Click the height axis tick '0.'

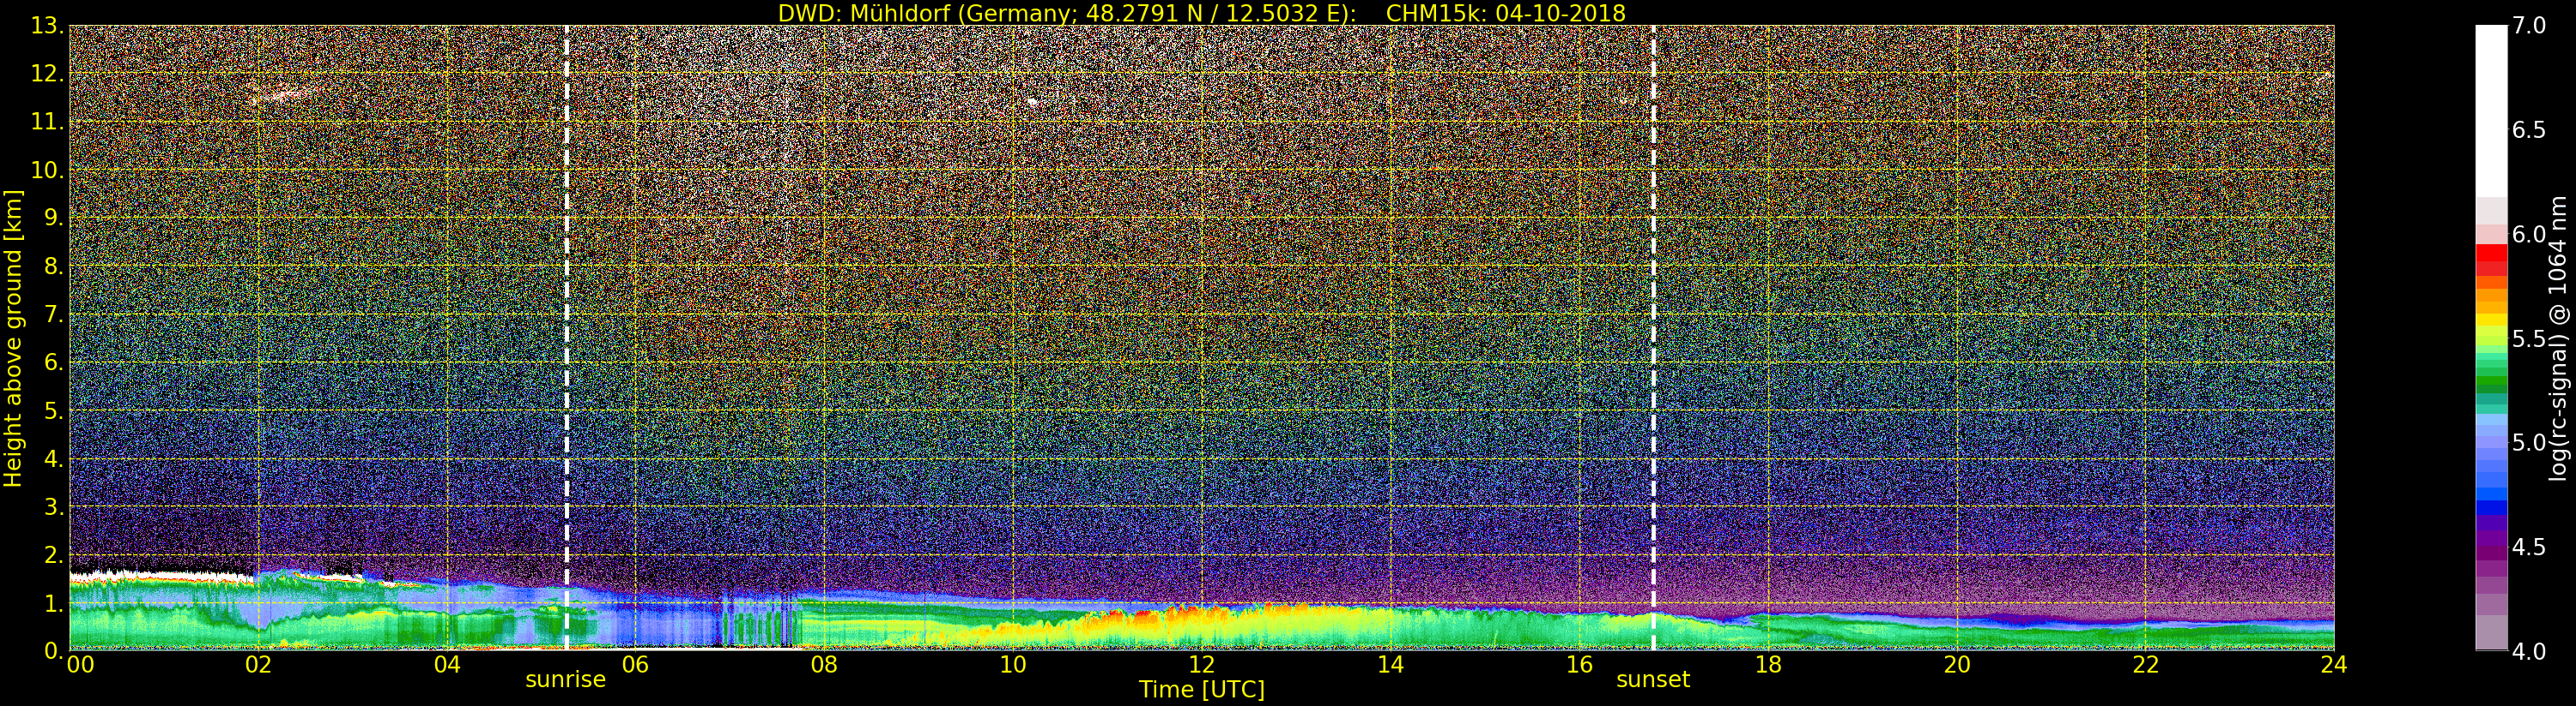point(53,650)
